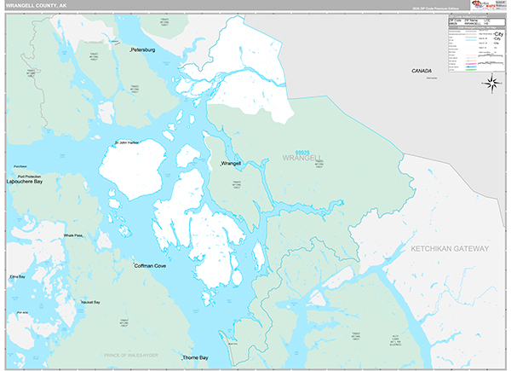511x371 pixels.
Task: Click the 'CANADA' label
Action: point(422,71)
